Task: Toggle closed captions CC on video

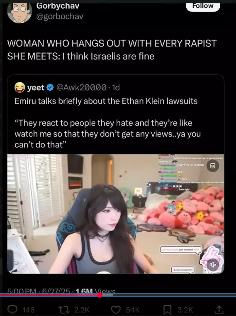Action: pyautogui.click(x=213, y=166)
